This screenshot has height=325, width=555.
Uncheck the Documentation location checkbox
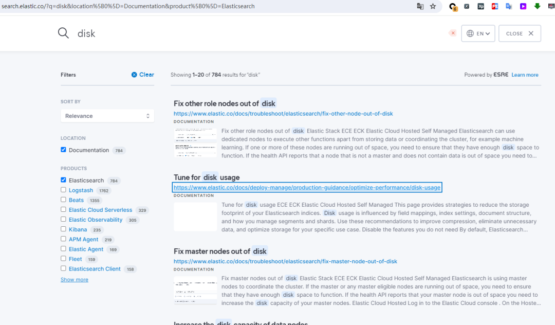63,150
